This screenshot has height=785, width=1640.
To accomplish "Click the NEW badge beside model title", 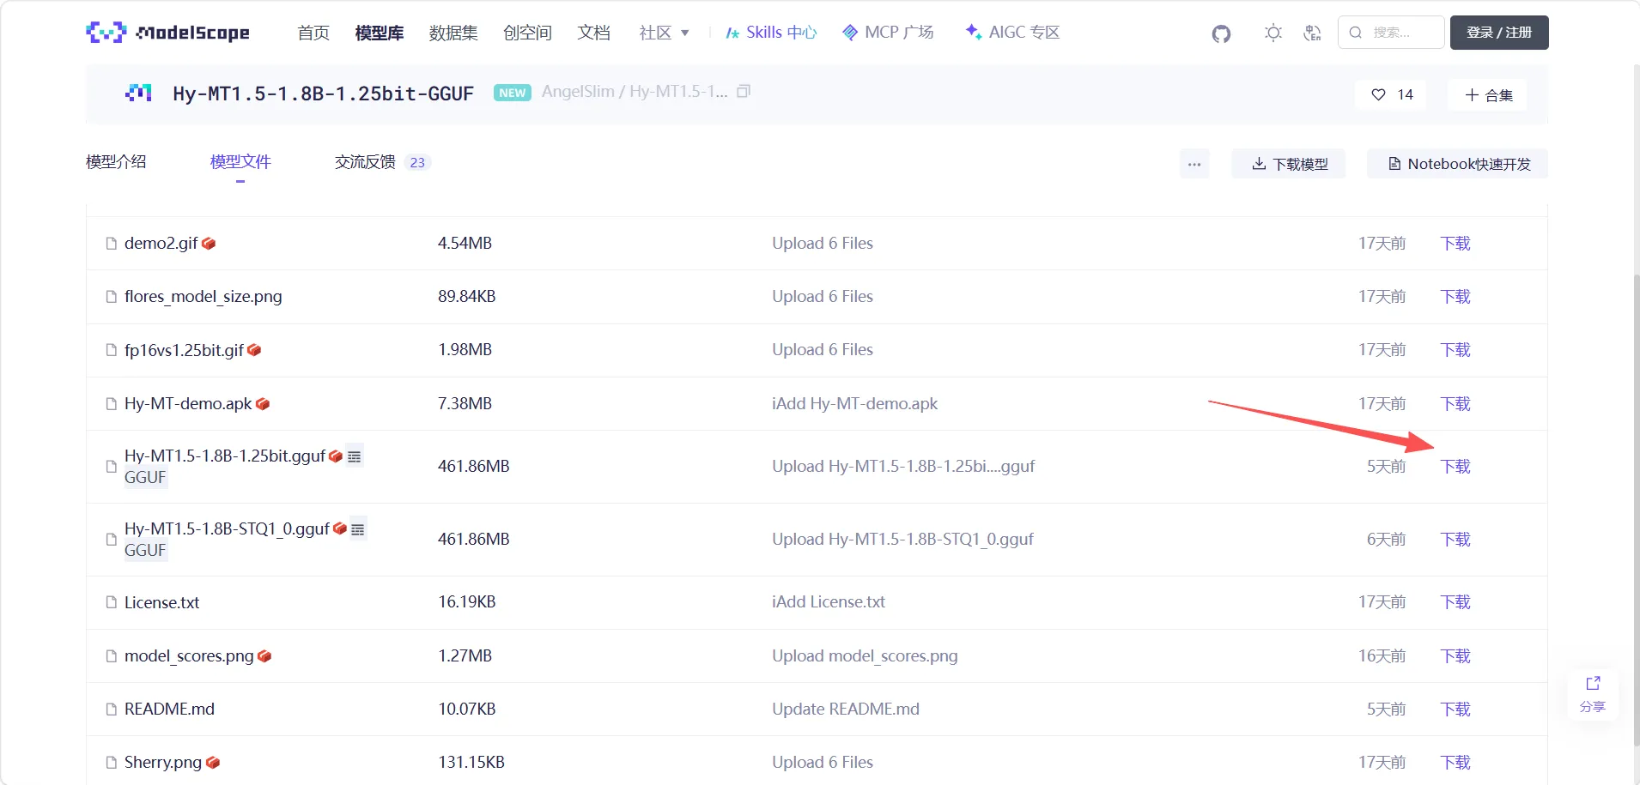I will (513, 93).
